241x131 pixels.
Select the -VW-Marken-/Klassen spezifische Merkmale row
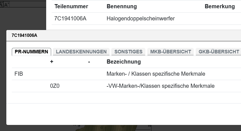pos(160,86)
